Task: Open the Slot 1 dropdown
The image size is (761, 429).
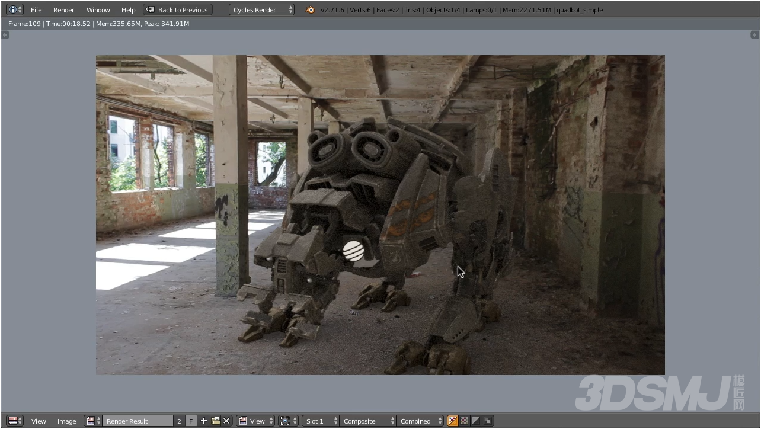Action: click(321, 421)
